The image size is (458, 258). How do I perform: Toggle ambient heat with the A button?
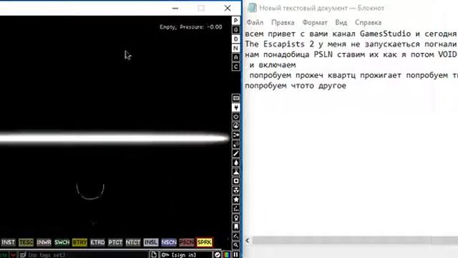pyautogui.click(x=236, y=57)
